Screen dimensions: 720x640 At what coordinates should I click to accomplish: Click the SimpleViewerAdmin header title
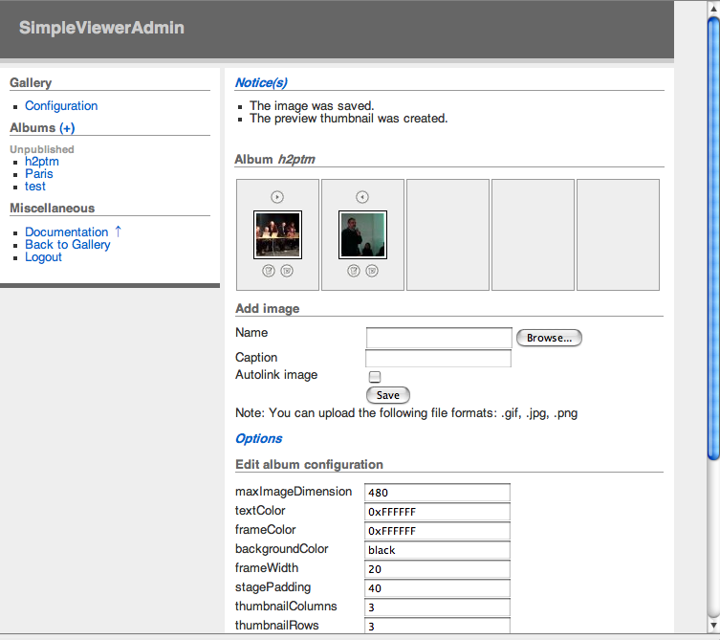(x=101, y=28)
